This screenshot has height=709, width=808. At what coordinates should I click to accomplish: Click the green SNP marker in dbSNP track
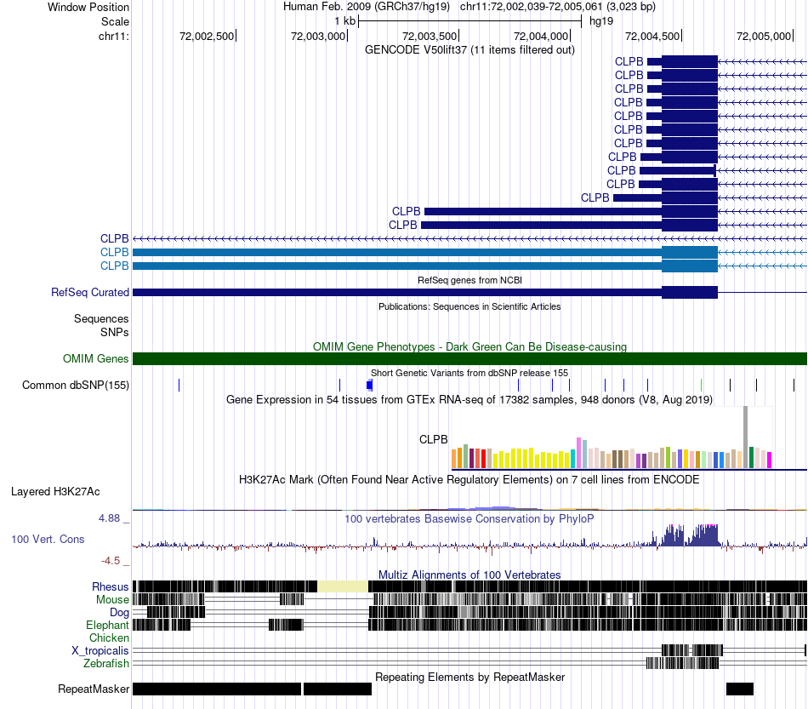point(702,385)
